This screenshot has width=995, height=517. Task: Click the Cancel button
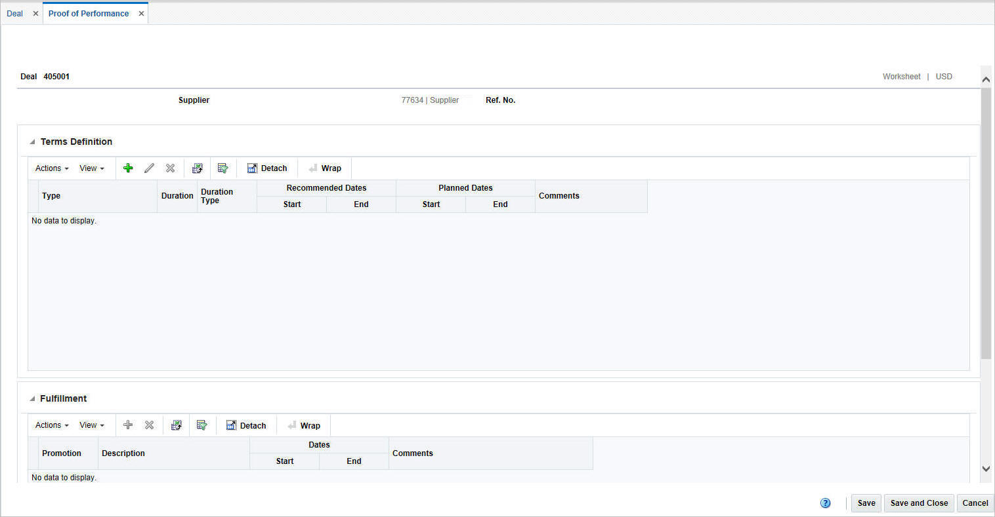click(975, 503)
